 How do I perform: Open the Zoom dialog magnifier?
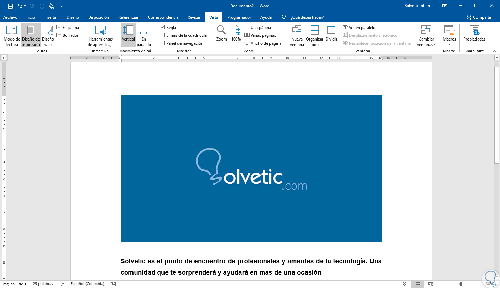click(222, 33)
